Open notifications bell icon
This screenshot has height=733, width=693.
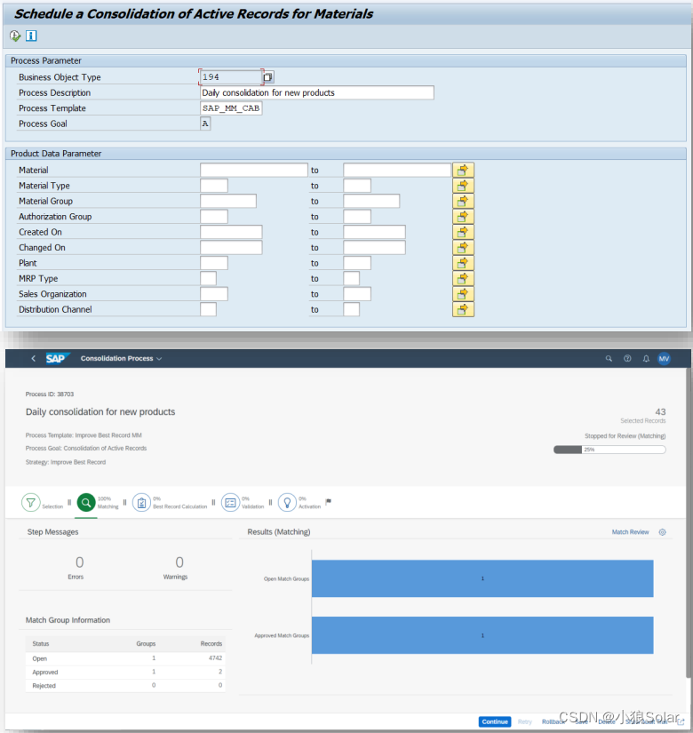(x=646, y=359)
